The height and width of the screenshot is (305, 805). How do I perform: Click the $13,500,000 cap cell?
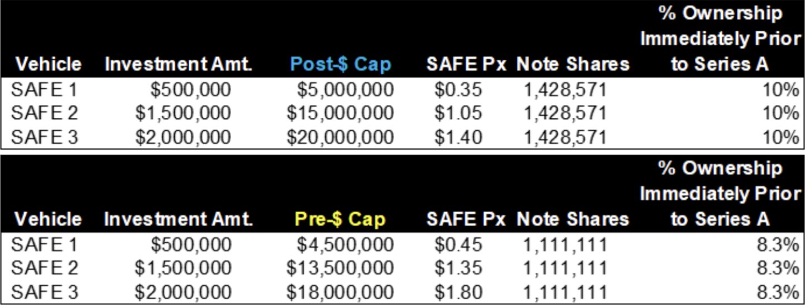point(340,268)
